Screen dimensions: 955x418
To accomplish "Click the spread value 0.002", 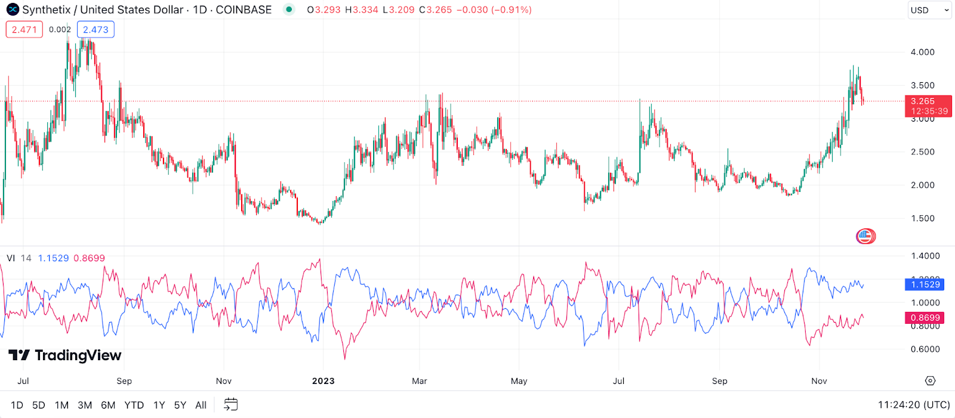I will coord(60,29).
